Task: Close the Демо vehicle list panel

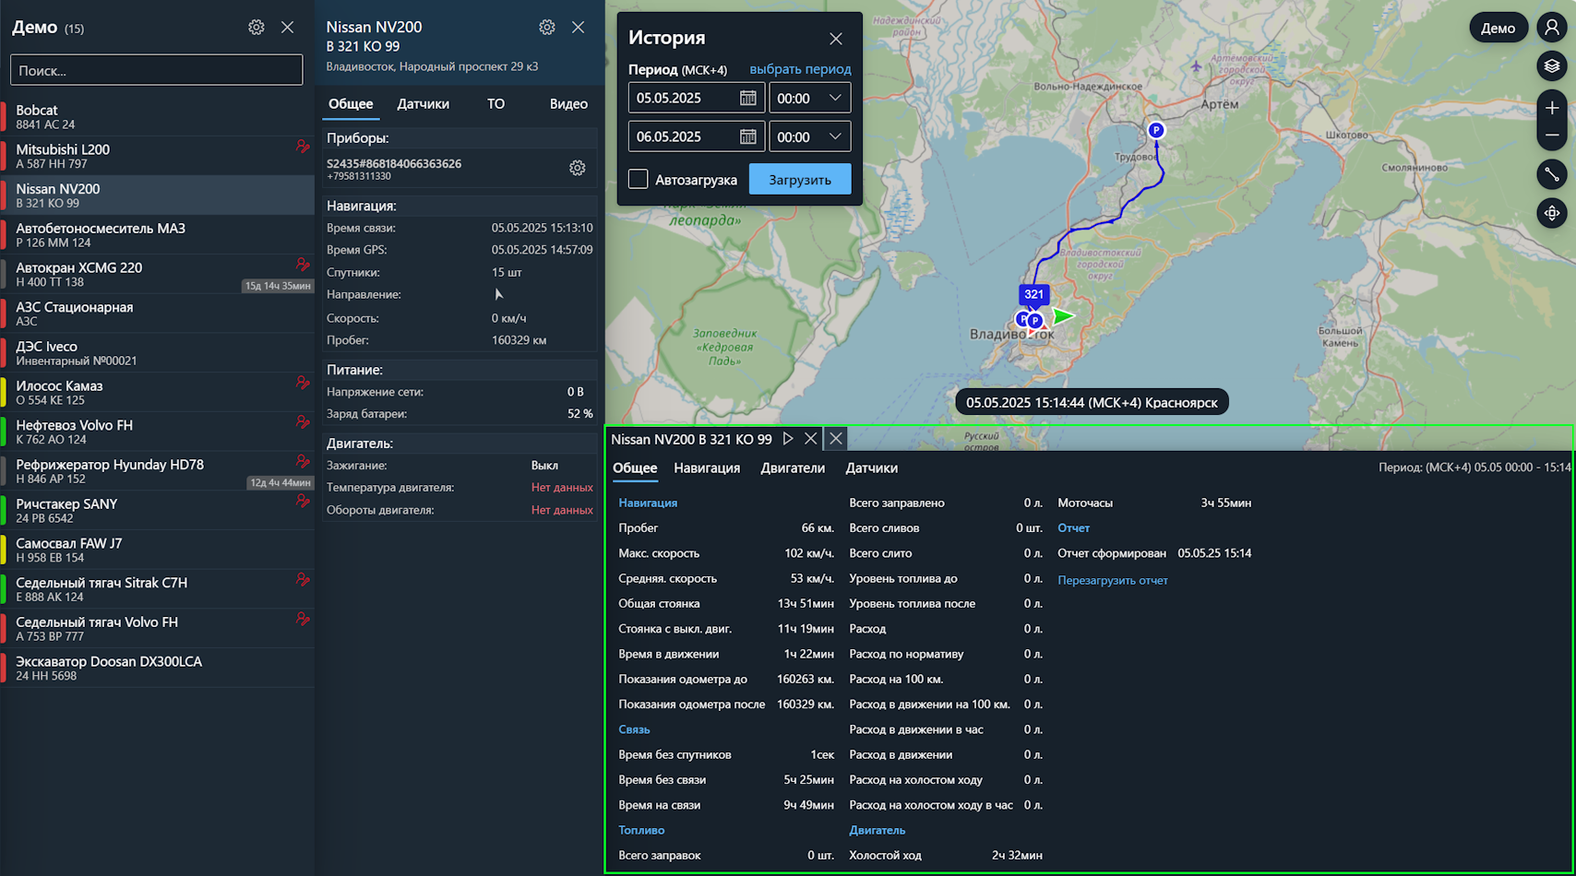Action: [x=288, y=28]
